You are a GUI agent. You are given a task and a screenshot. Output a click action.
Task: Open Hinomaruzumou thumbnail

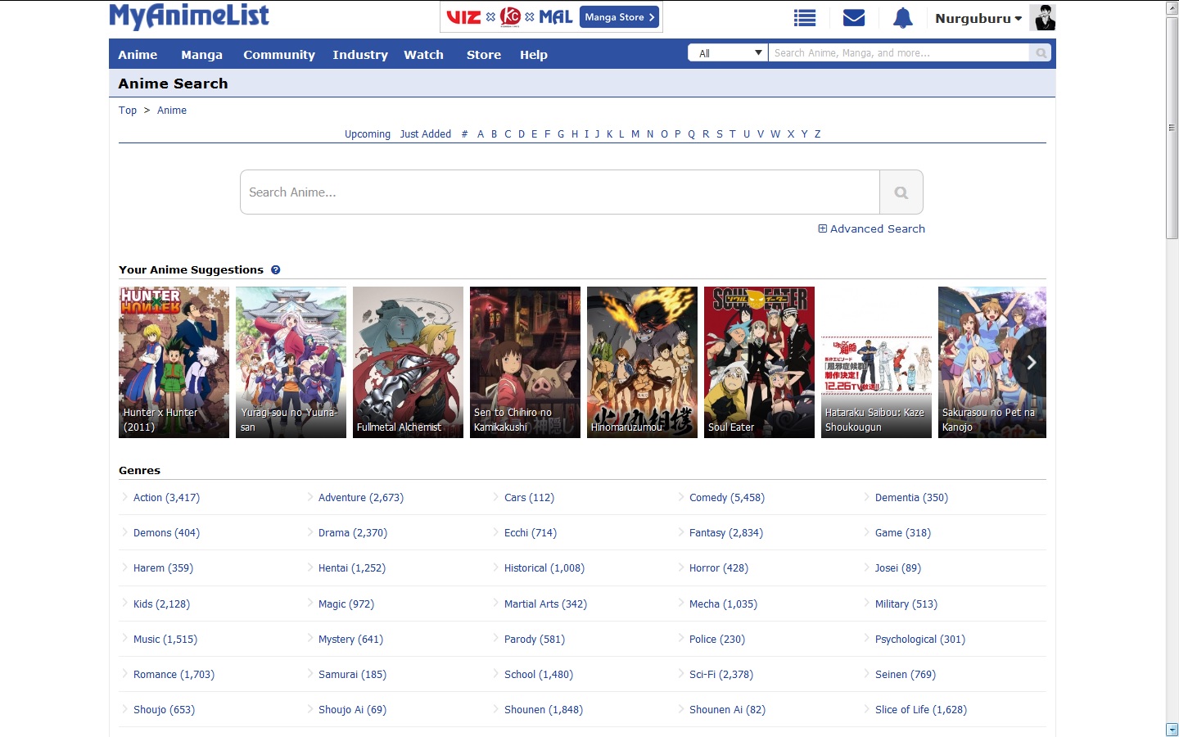pos(642,362)
